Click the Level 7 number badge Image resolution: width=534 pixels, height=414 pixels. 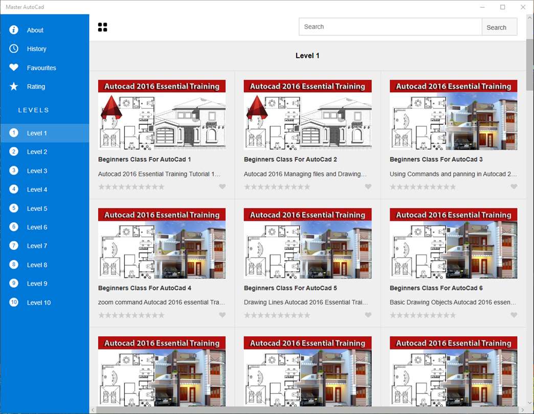click(14, 246)
